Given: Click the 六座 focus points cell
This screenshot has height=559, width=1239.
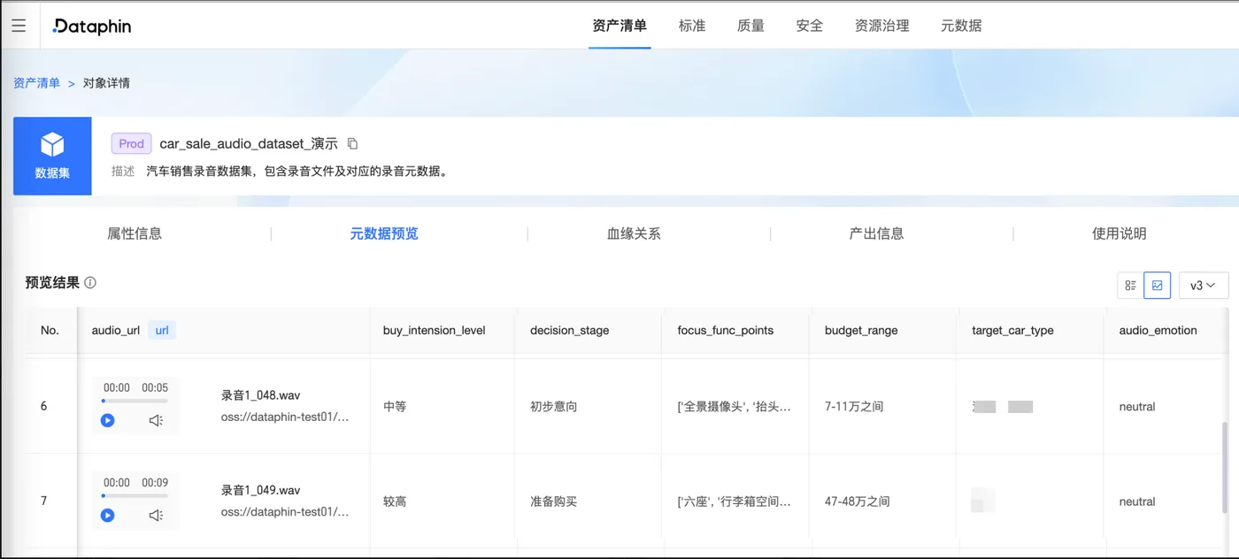Looking at the screenshot, I should (735, 502).
